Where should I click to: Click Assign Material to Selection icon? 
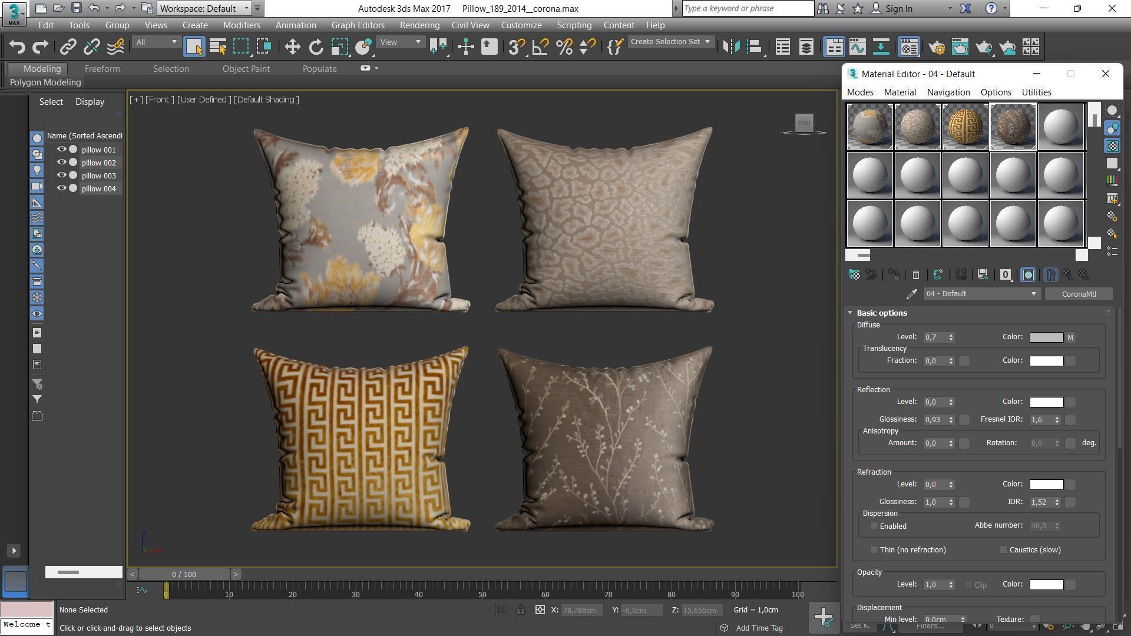coord(894,275)
